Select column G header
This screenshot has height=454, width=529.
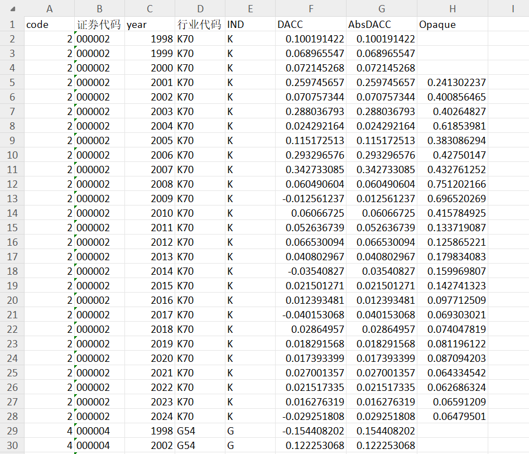382,8
